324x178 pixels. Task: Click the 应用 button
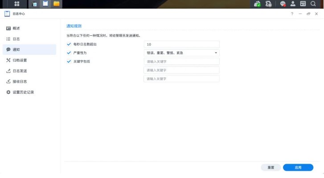298,167
